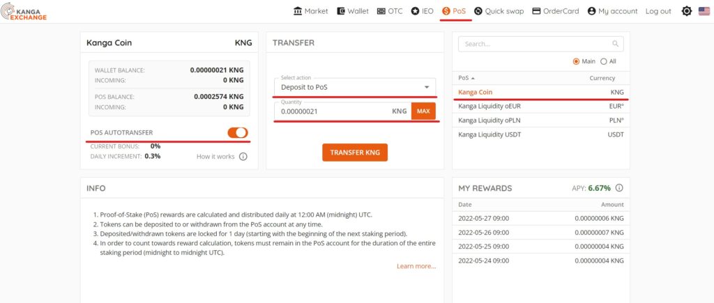The width and height of the screenshot is (714, 303).
Task: Click the info icon beside How it works
Action: [243, 157]
